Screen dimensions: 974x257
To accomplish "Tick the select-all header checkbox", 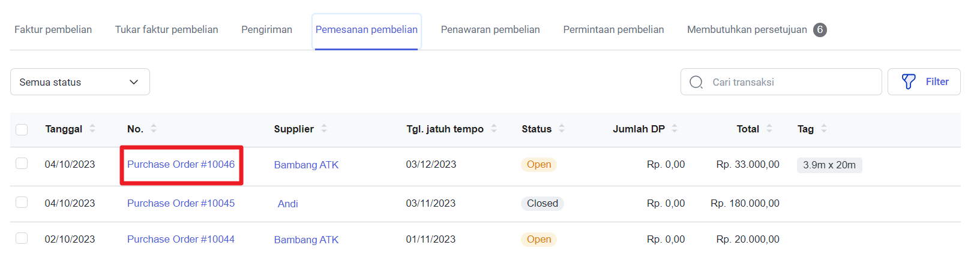I will click(22, 129).
